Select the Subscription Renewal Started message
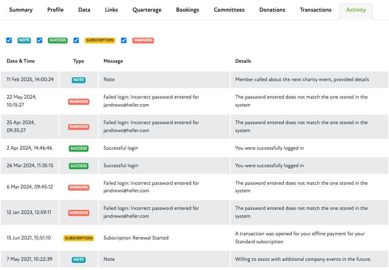This screenshot has width=389, height=270. pyautogui.click(x=136, y=238)
